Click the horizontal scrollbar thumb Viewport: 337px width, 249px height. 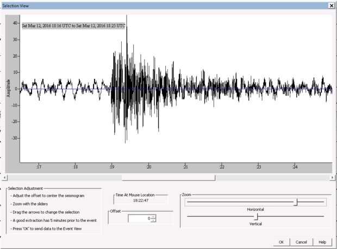click(168, 178)
